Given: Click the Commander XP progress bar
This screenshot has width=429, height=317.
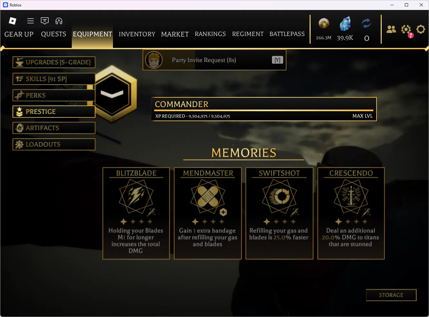Looking at the screenshot, I should 264,110.
